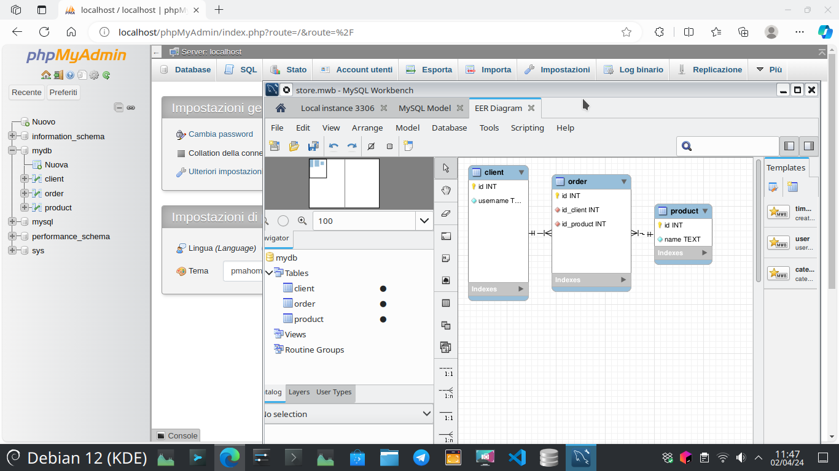Open phpMyAdmin Esporta tab
The image size is (839, 471).
(429, 69)
